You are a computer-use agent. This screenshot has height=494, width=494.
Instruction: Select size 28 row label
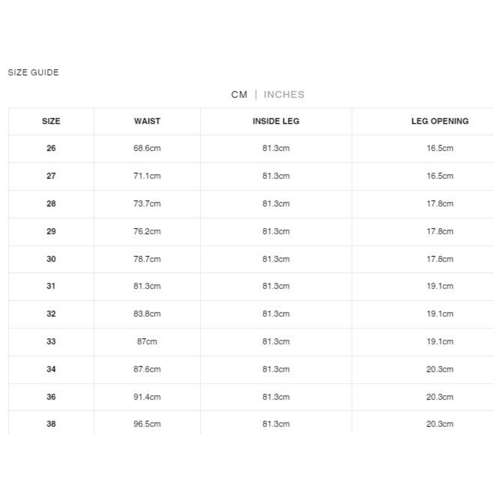(51, 204)
